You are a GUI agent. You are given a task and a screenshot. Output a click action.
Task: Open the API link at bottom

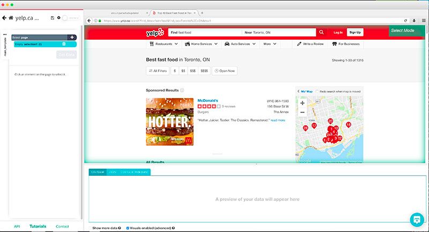point(17,227)
